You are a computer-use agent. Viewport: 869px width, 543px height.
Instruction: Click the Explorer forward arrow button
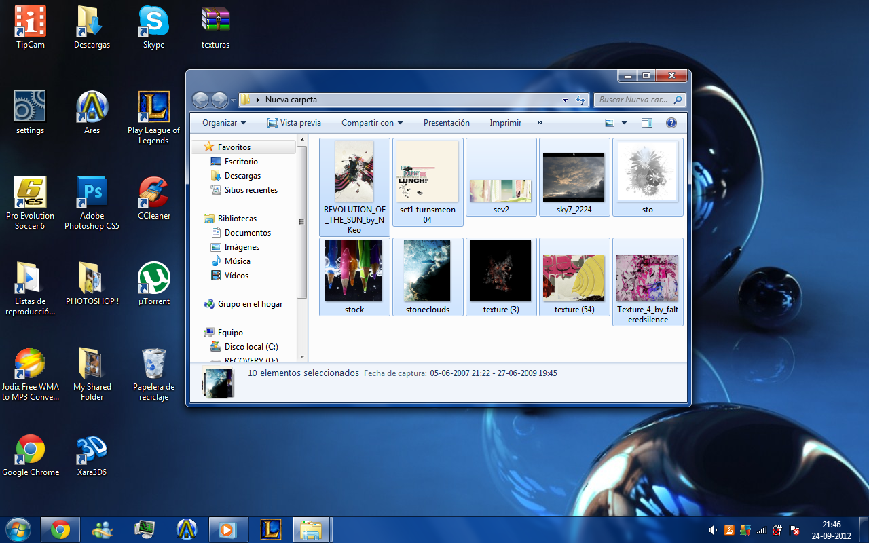click(x=219, y=100)
